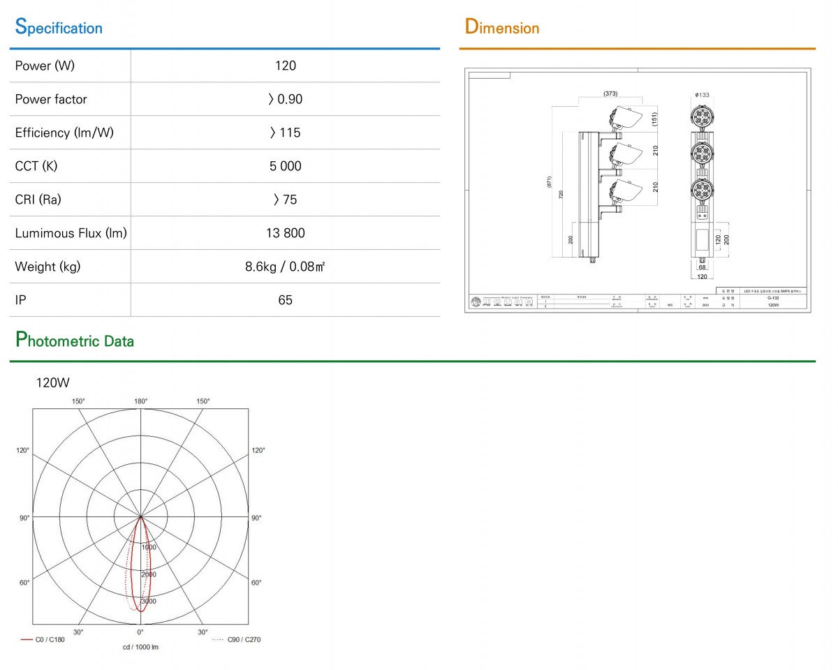The height and width of the screenshot is (670, 838).
Task: Click the CCT value 5 000
Action: click(x=286, y=166)
